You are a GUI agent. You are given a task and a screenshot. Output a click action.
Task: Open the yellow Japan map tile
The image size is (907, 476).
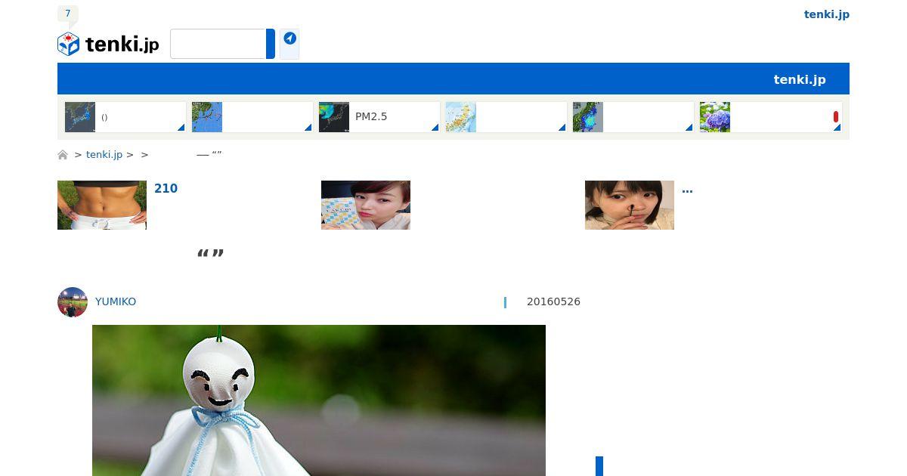coord(506,117)
